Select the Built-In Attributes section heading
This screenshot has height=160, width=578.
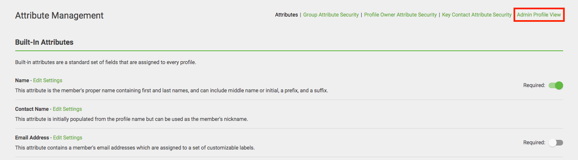point(44,42)
